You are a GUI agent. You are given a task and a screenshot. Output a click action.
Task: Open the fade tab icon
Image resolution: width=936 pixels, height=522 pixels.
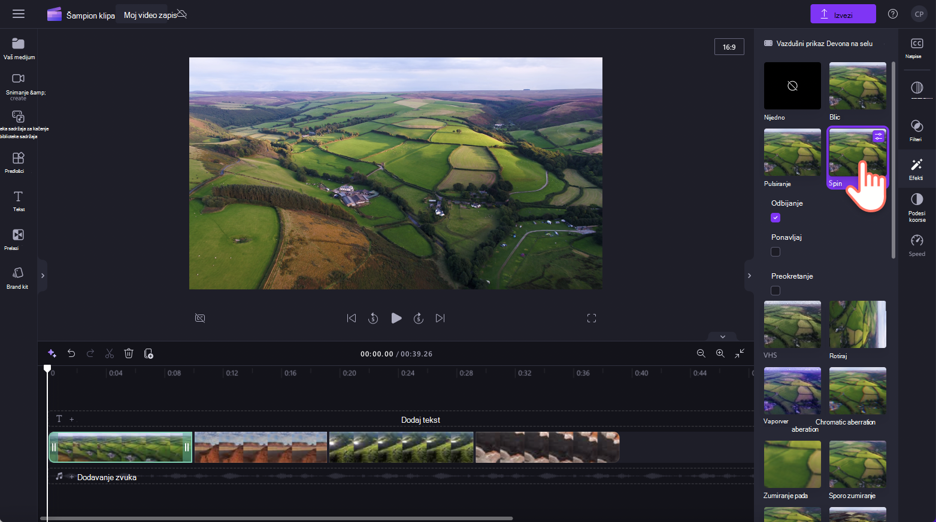(917, 88)
